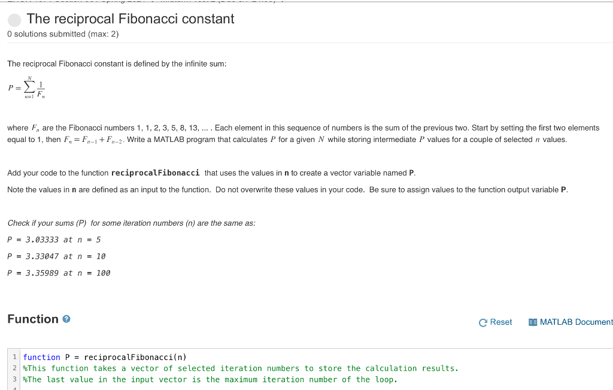Image resolution: width=613 pixels, height=390 pixels.
Task: Click line number 4 in the editor
Action: (14, 388)
